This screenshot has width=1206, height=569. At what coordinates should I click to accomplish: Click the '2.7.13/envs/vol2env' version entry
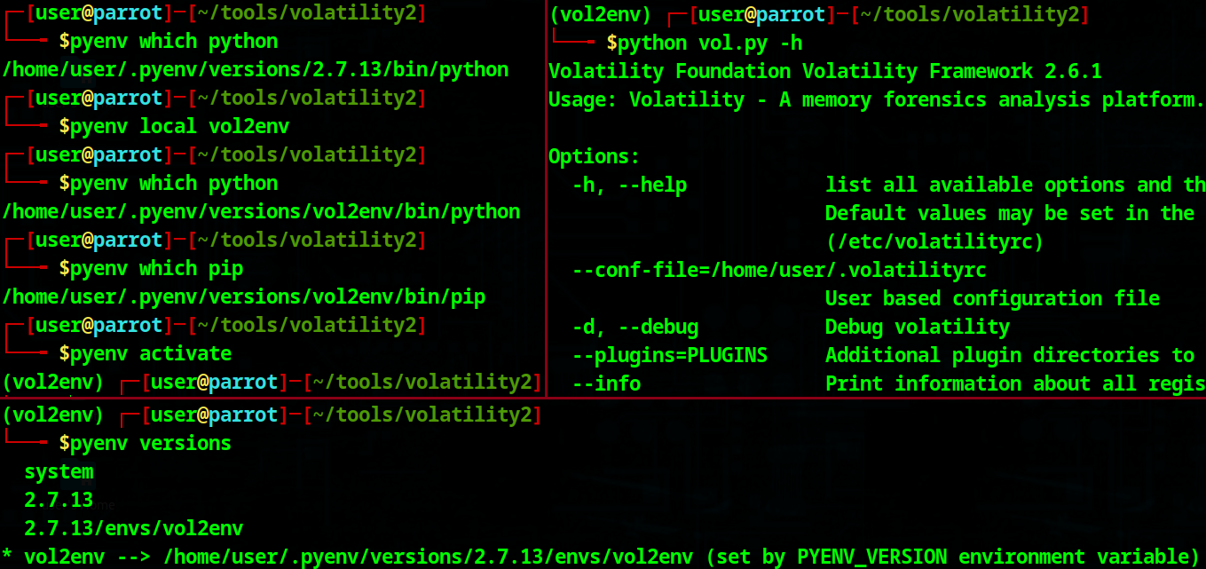click(134, 528)
